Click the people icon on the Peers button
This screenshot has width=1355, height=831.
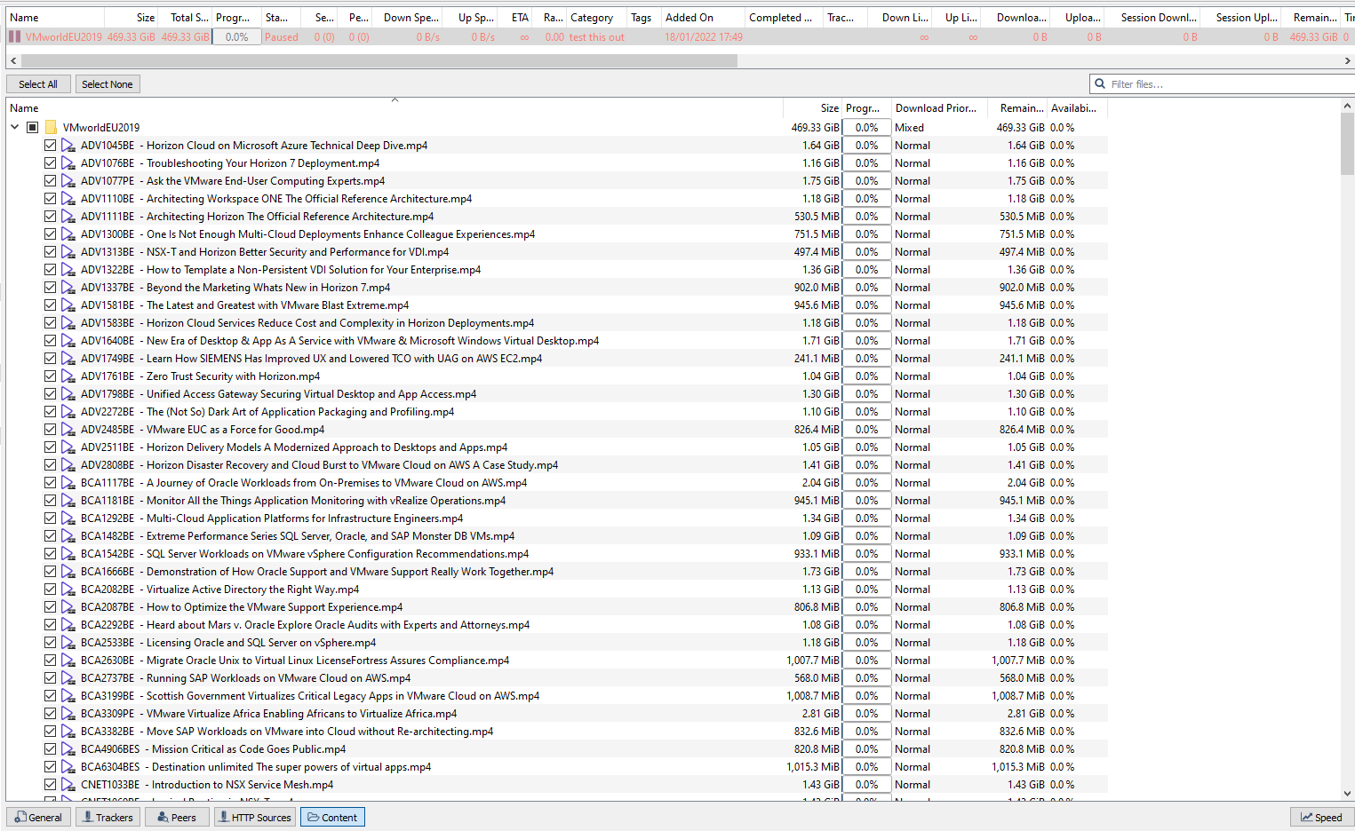[x=161, y=816]
